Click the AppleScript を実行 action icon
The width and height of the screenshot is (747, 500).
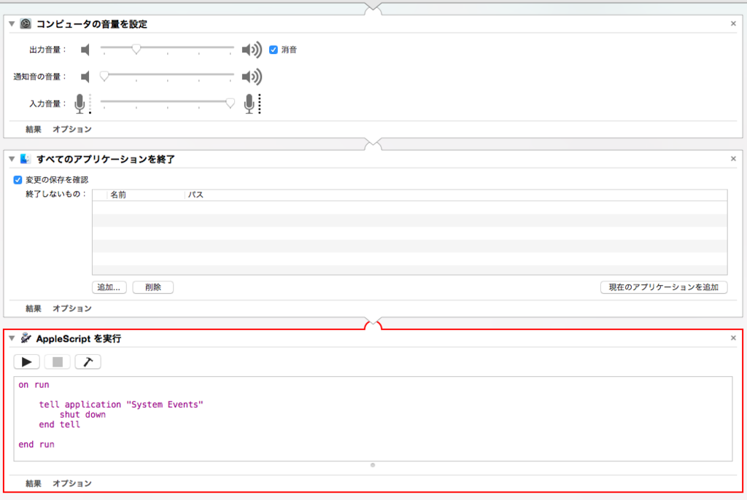click(x=26, y=338)
